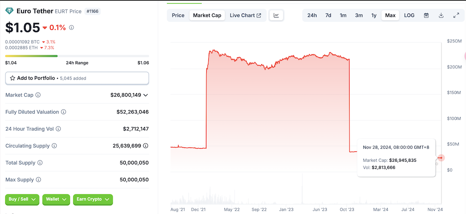
Task: Open the Buy / Sell dropdown
Action: pyautogui.click(x=22, y=199)
